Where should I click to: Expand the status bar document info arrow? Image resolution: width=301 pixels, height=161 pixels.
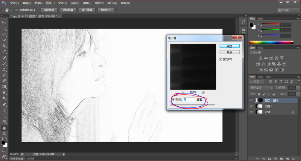64,154
